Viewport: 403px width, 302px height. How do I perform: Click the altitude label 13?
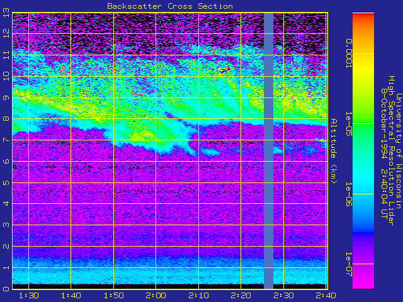pos(6,13)
